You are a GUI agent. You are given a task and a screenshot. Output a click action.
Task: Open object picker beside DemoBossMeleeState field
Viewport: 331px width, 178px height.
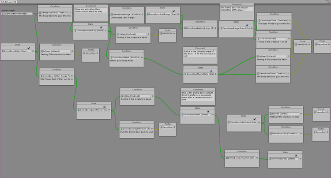[215, 74]
